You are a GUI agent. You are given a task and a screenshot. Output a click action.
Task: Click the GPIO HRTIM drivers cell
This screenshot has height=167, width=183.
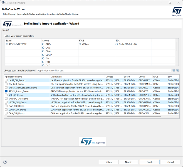[145, 102]
